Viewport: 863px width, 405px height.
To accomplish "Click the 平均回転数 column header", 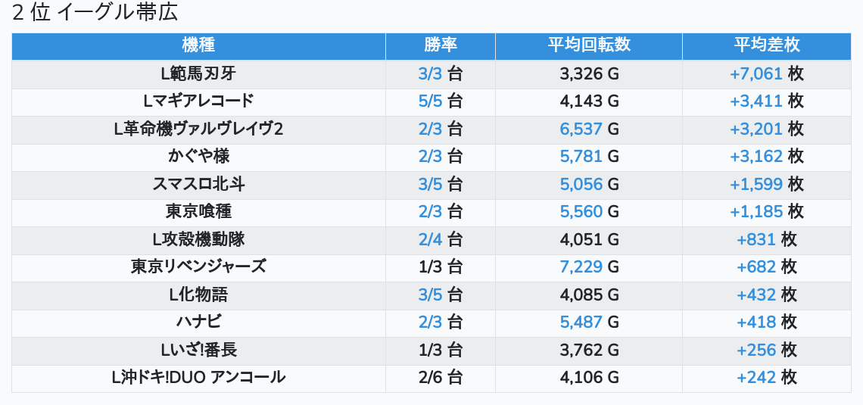I will [x=588, y=45].
